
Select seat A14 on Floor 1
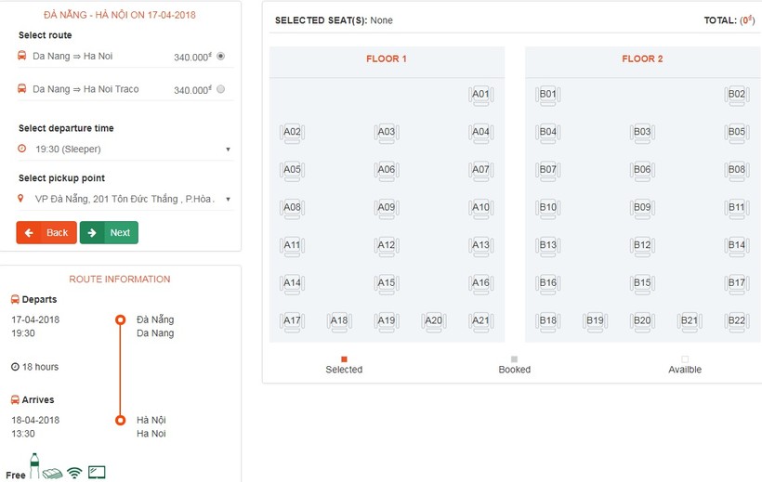pyautogui.click(x=292, y=283)
